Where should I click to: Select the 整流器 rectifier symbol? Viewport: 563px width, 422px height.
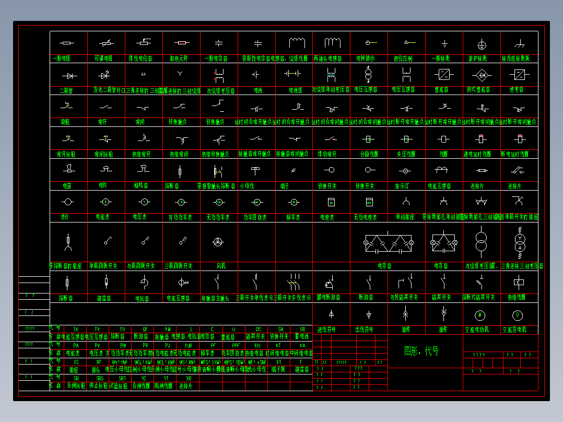tap(444, 75)
